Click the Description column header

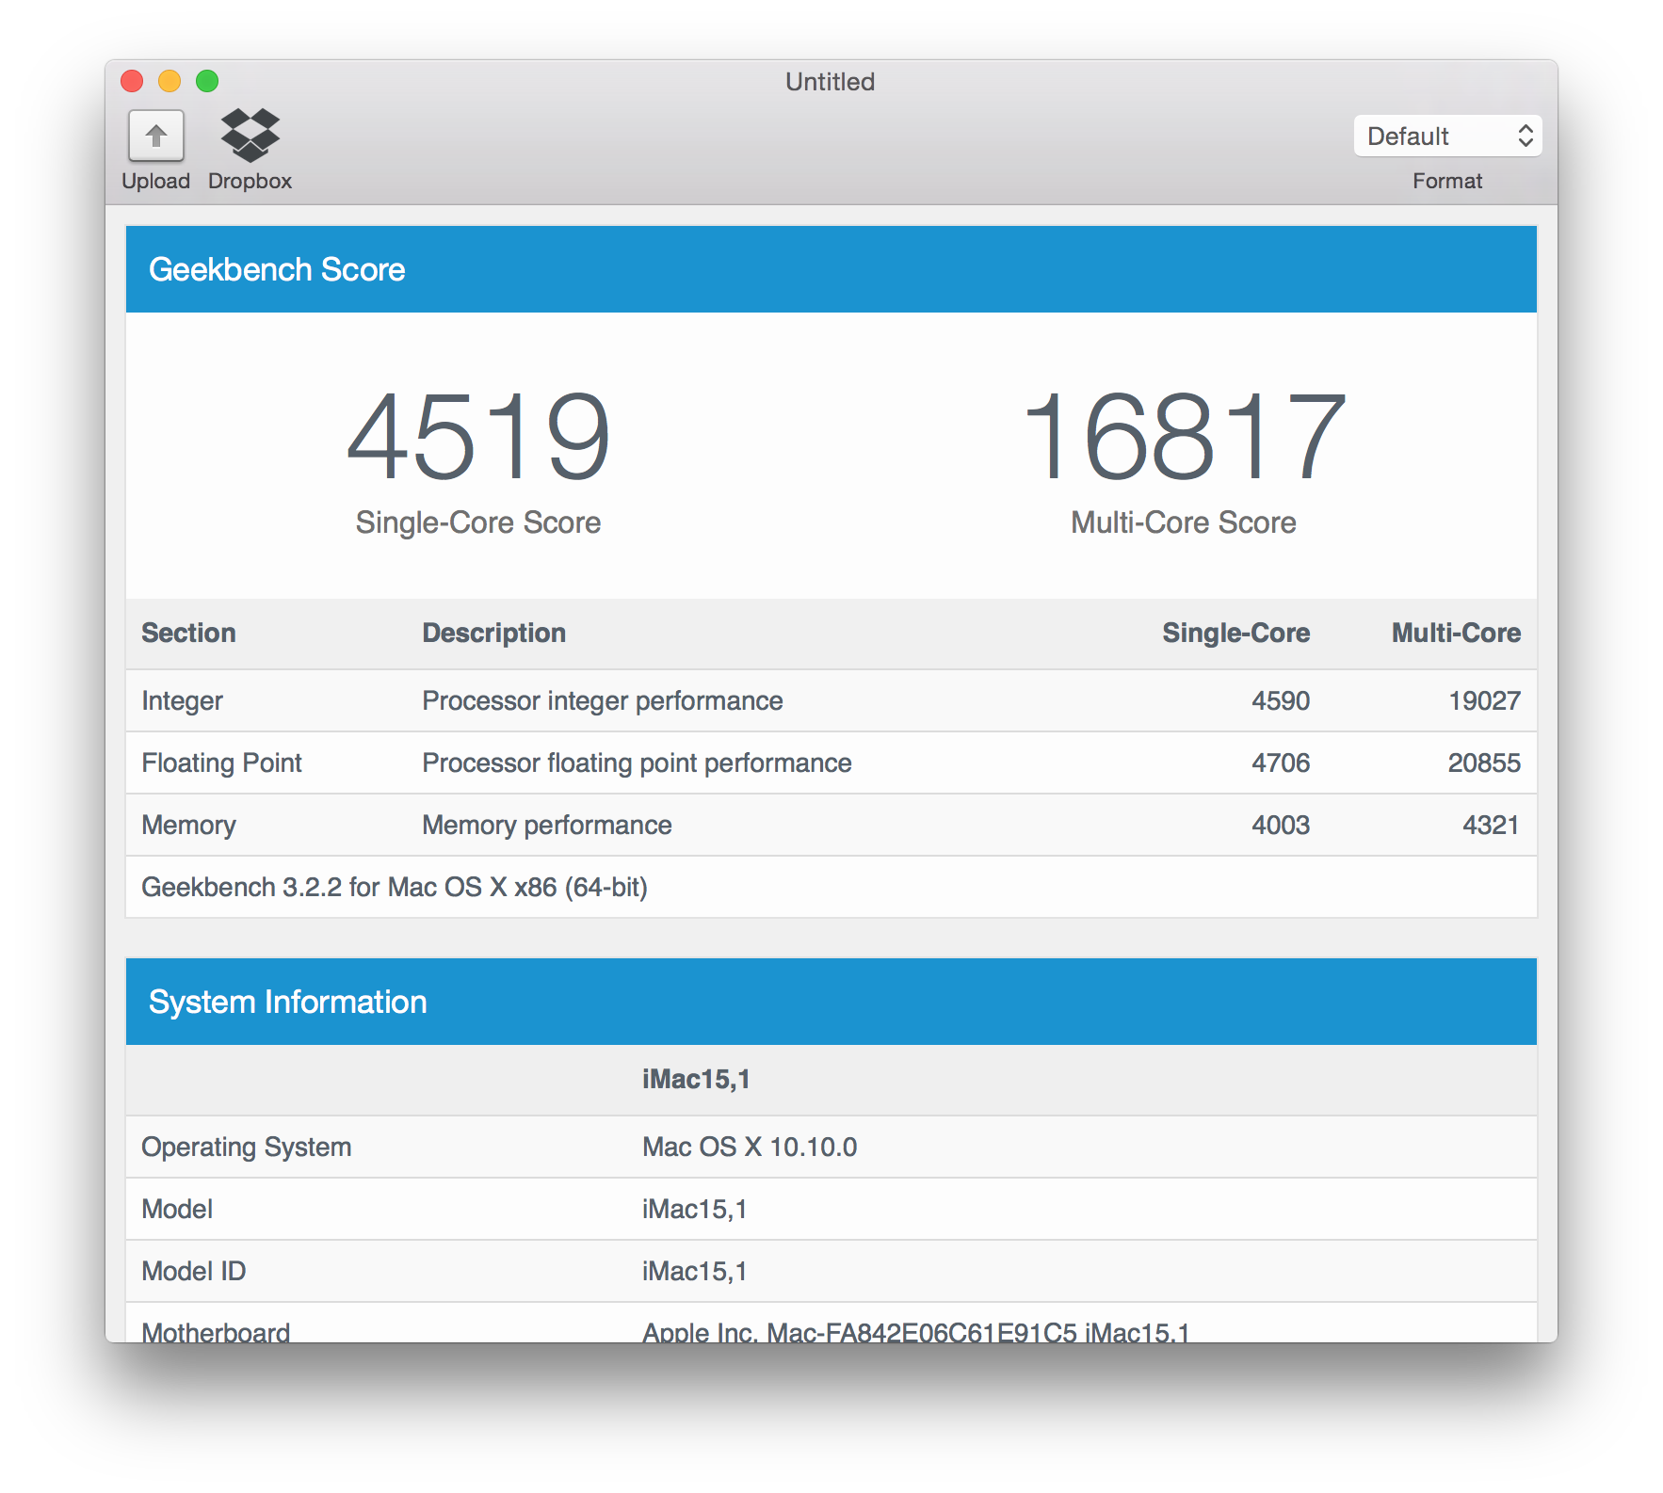(x=493, y=633)
